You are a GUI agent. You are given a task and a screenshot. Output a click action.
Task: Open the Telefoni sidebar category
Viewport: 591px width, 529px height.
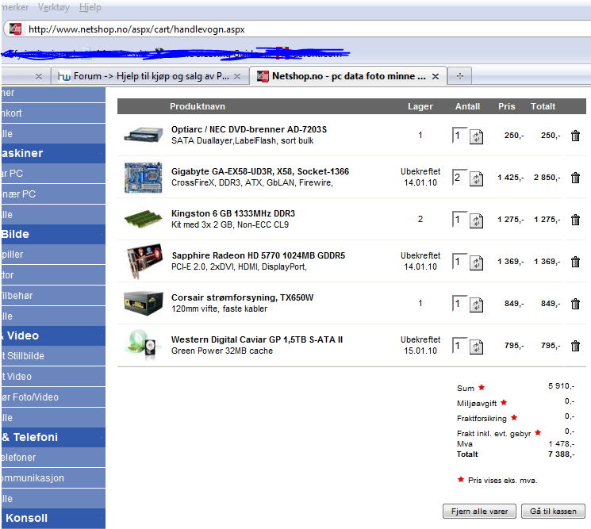pyautogui.click(x=53, y=437)
